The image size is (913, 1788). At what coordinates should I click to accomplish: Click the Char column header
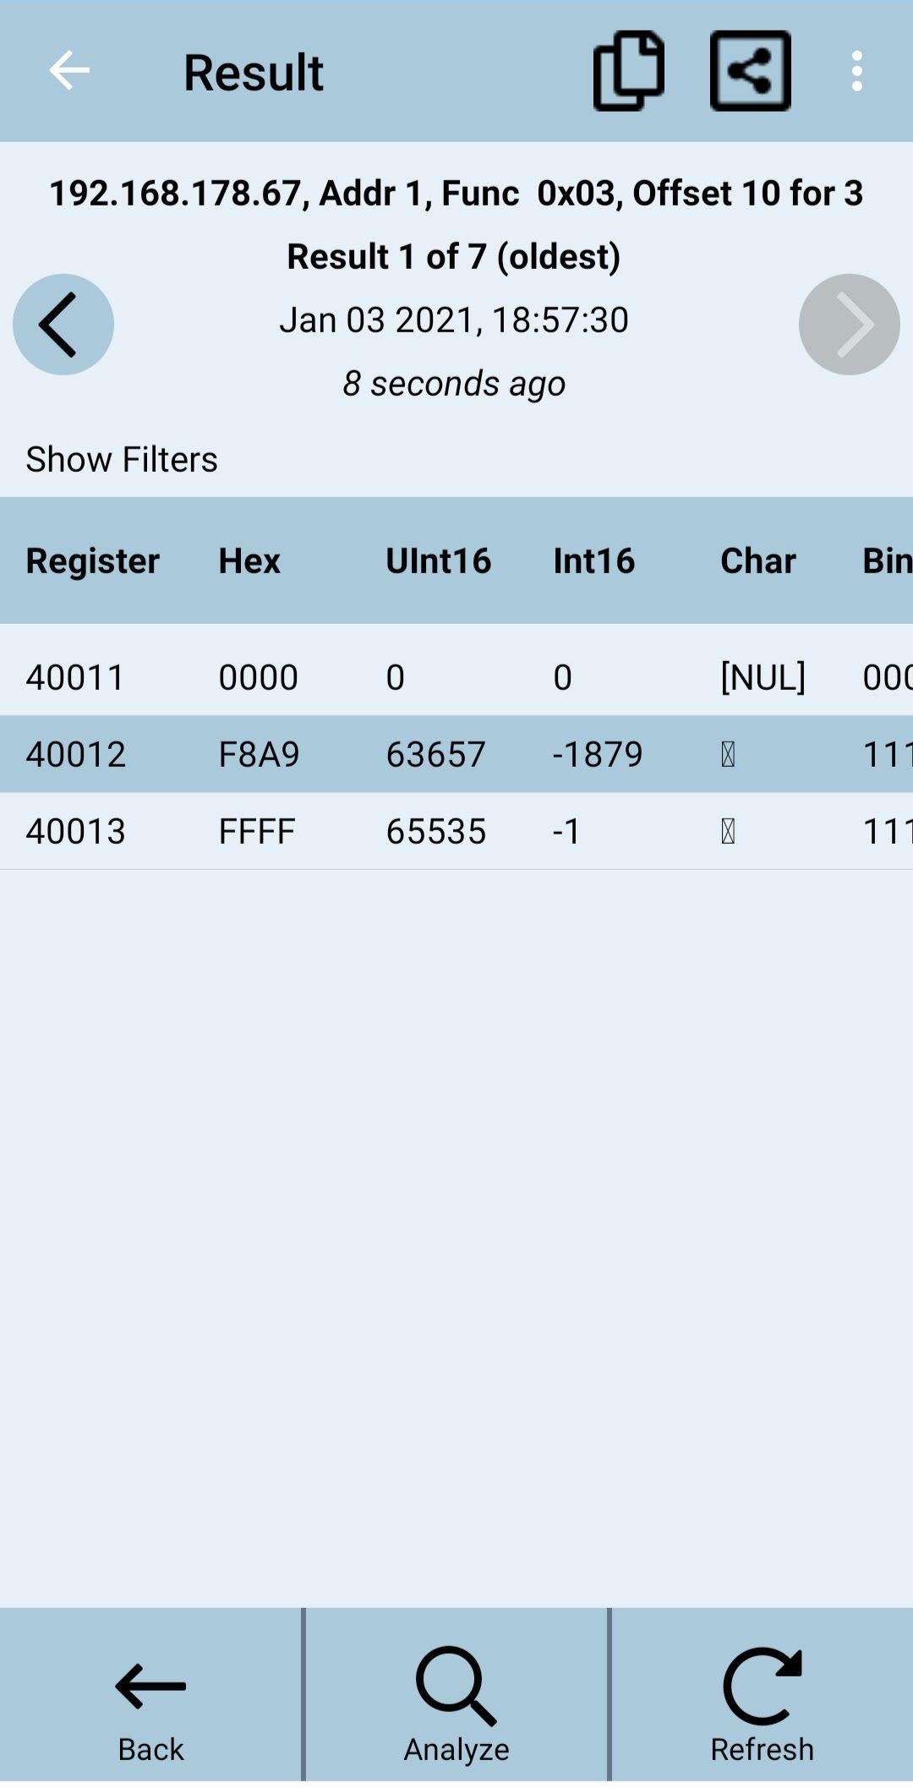click(757, 560)
